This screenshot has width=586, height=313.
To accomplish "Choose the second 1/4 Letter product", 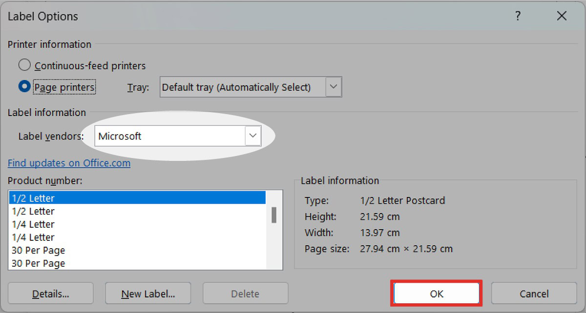I will click(137, 237).
